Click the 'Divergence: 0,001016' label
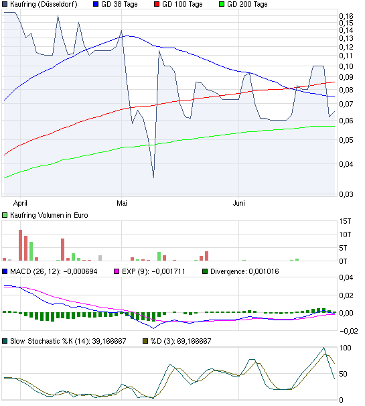Image resolution: width=365 pixels, height=406 pixels. 244,271
